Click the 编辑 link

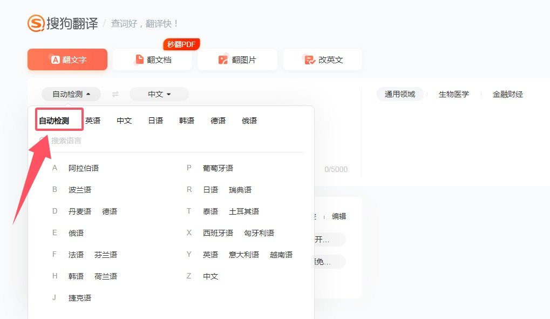339,216
